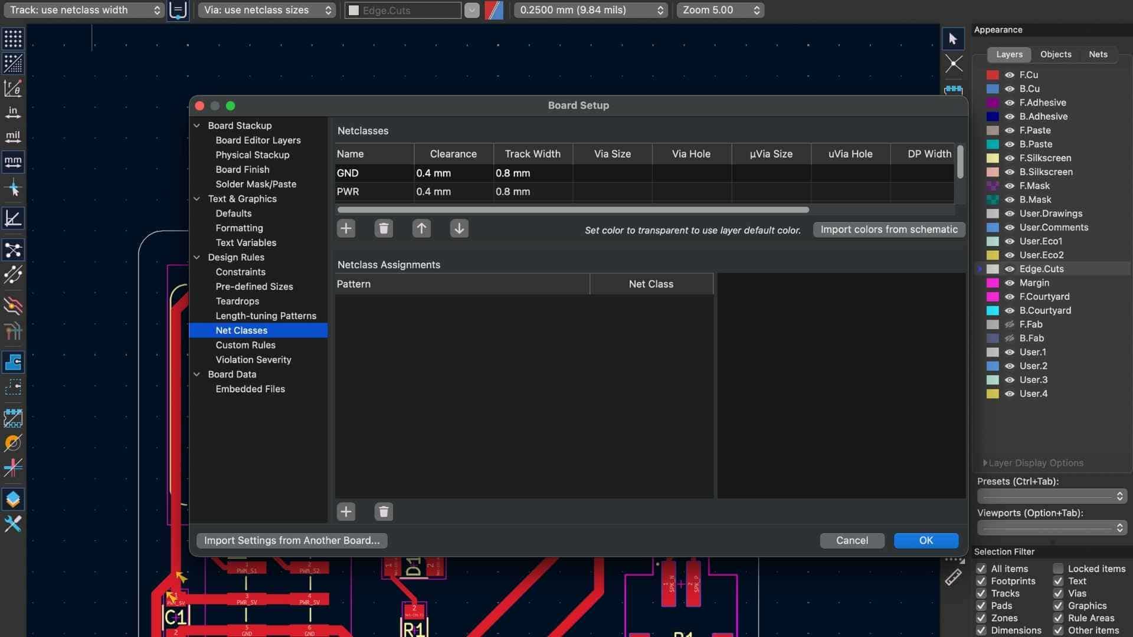Open the Presets dropdown
Image resolution: width=1133 pixels, height=637 pixels.
[x=1052, y=496]
